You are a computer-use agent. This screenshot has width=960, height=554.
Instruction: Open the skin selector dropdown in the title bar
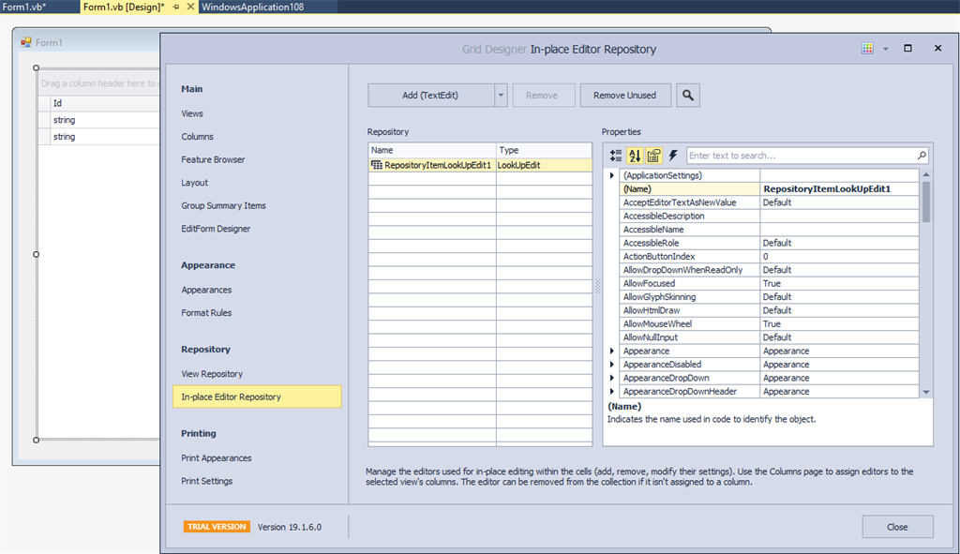point(885,48)
